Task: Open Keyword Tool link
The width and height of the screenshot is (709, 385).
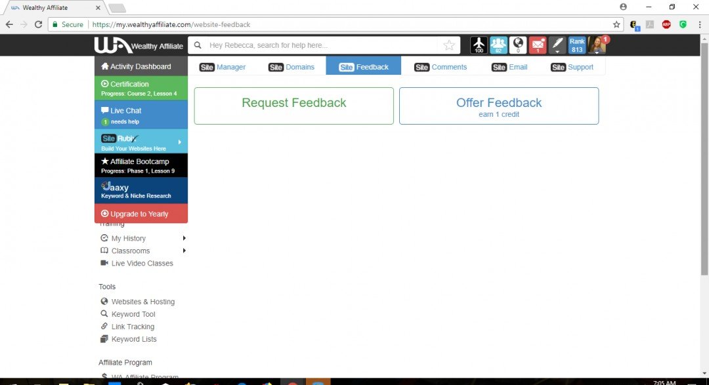Action: pos(133,314)
